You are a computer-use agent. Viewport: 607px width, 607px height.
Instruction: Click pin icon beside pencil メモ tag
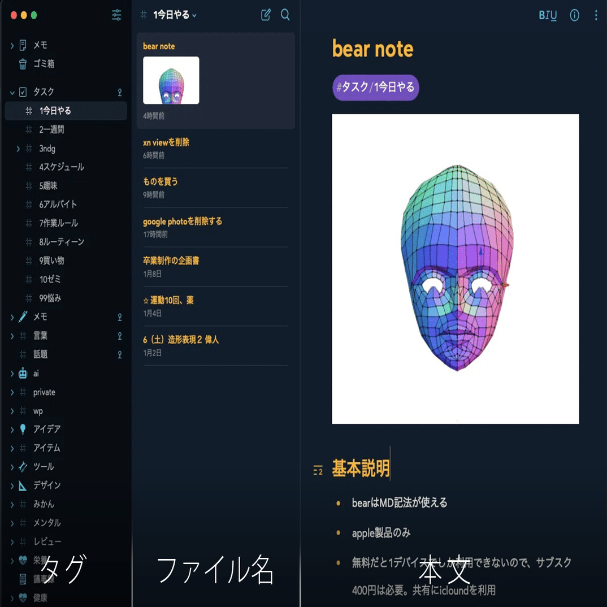click(120, 317)
